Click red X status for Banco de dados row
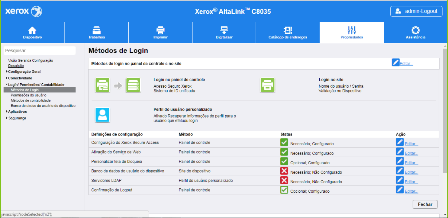Viewport: 448px width, 218px height. [x=284, y=171]
